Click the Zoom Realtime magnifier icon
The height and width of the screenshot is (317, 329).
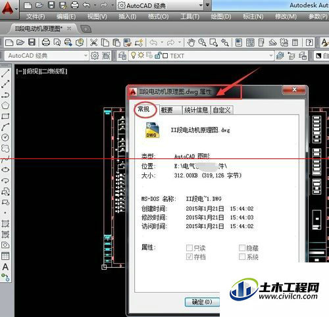click(x=202, y=42)
